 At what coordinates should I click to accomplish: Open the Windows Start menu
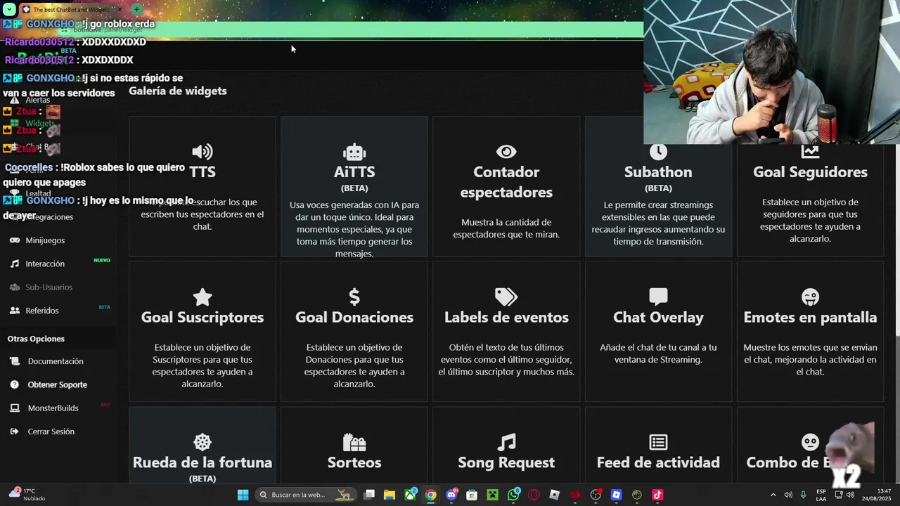[x=243, y=495]
